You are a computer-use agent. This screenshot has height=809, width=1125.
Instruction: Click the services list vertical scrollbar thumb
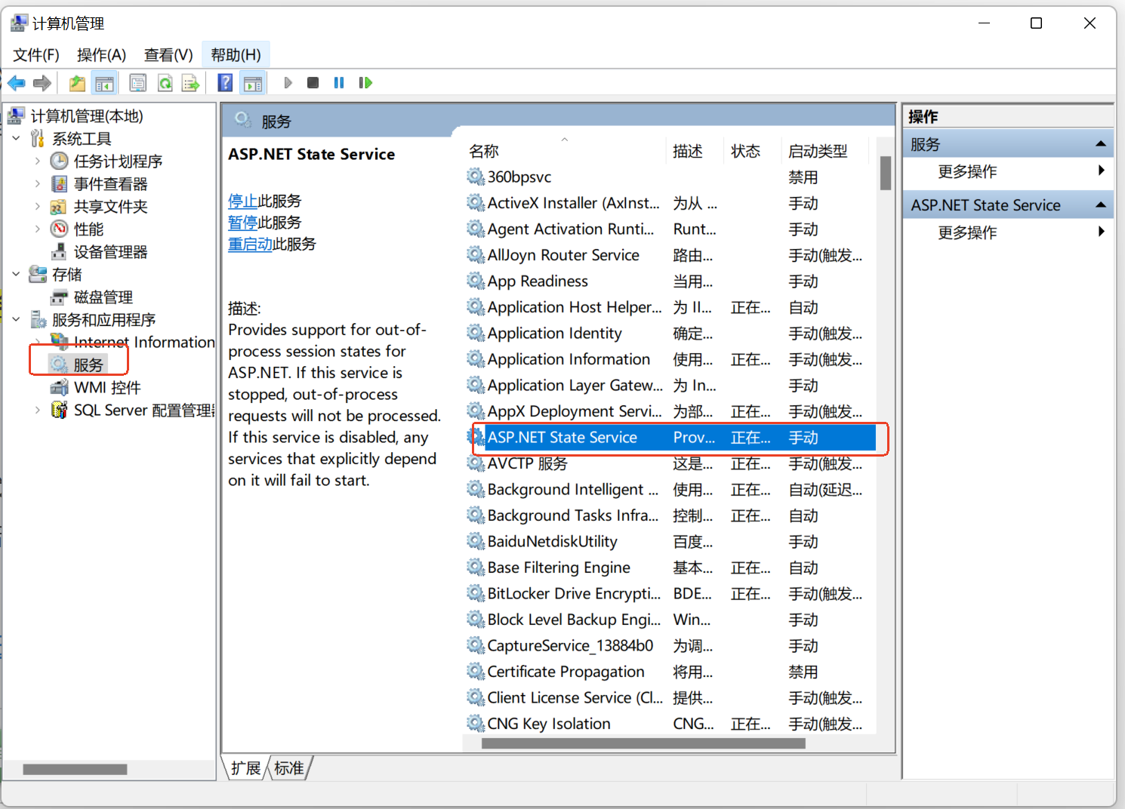click(886, 173)
